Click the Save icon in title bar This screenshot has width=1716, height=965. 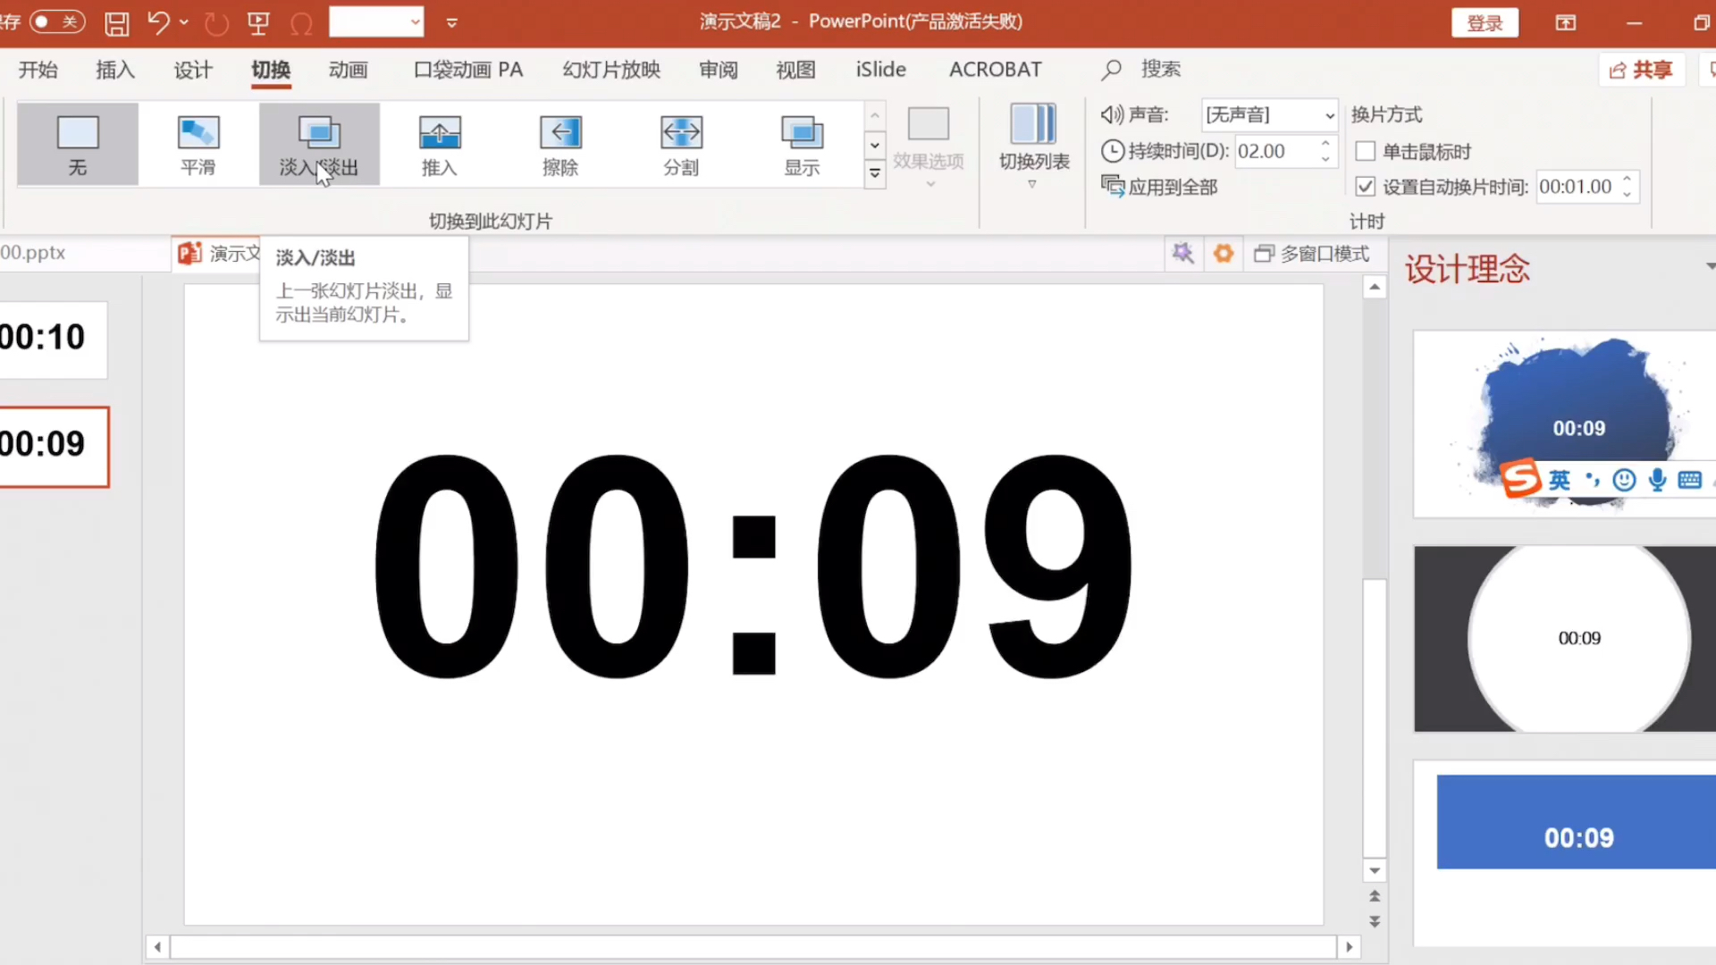pos(116,23)
